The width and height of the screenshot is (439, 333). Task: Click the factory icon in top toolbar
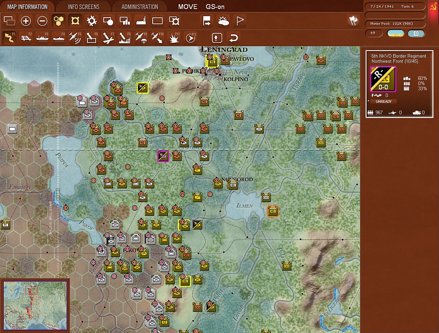pos(141,21)
